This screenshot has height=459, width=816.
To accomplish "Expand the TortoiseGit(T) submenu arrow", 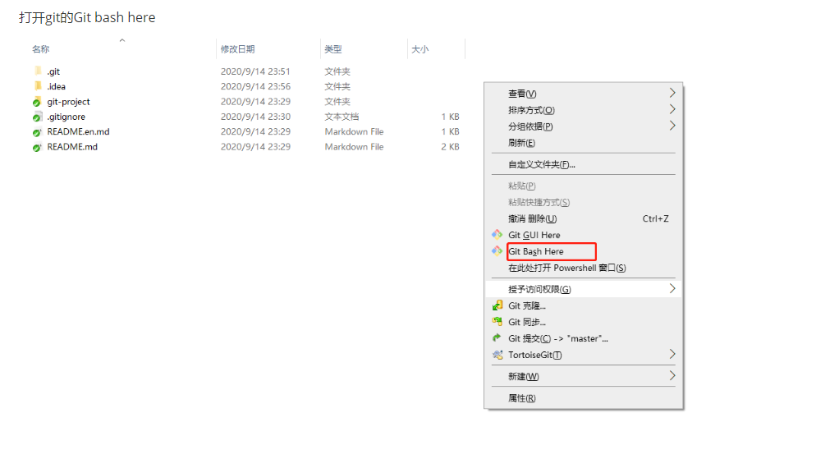I will 672,355.
